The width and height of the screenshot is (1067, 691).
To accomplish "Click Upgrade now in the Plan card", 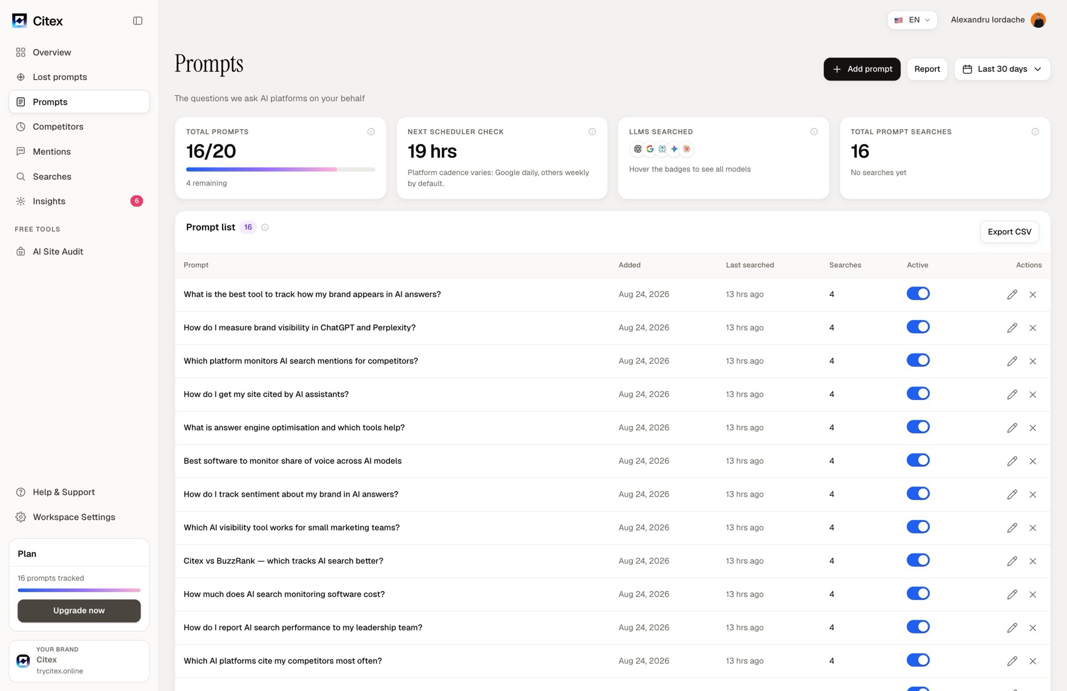I will (x=79, y=610).
